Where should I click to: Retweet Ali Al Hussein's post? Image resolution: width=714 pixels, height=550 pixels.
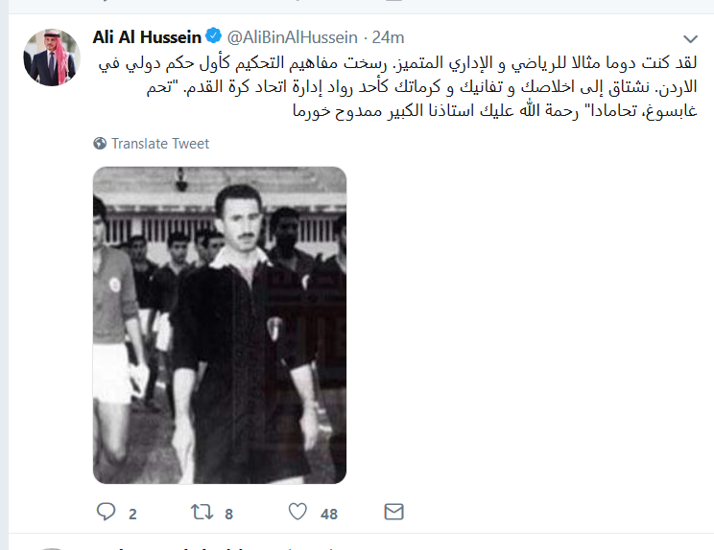click(202, 513)
